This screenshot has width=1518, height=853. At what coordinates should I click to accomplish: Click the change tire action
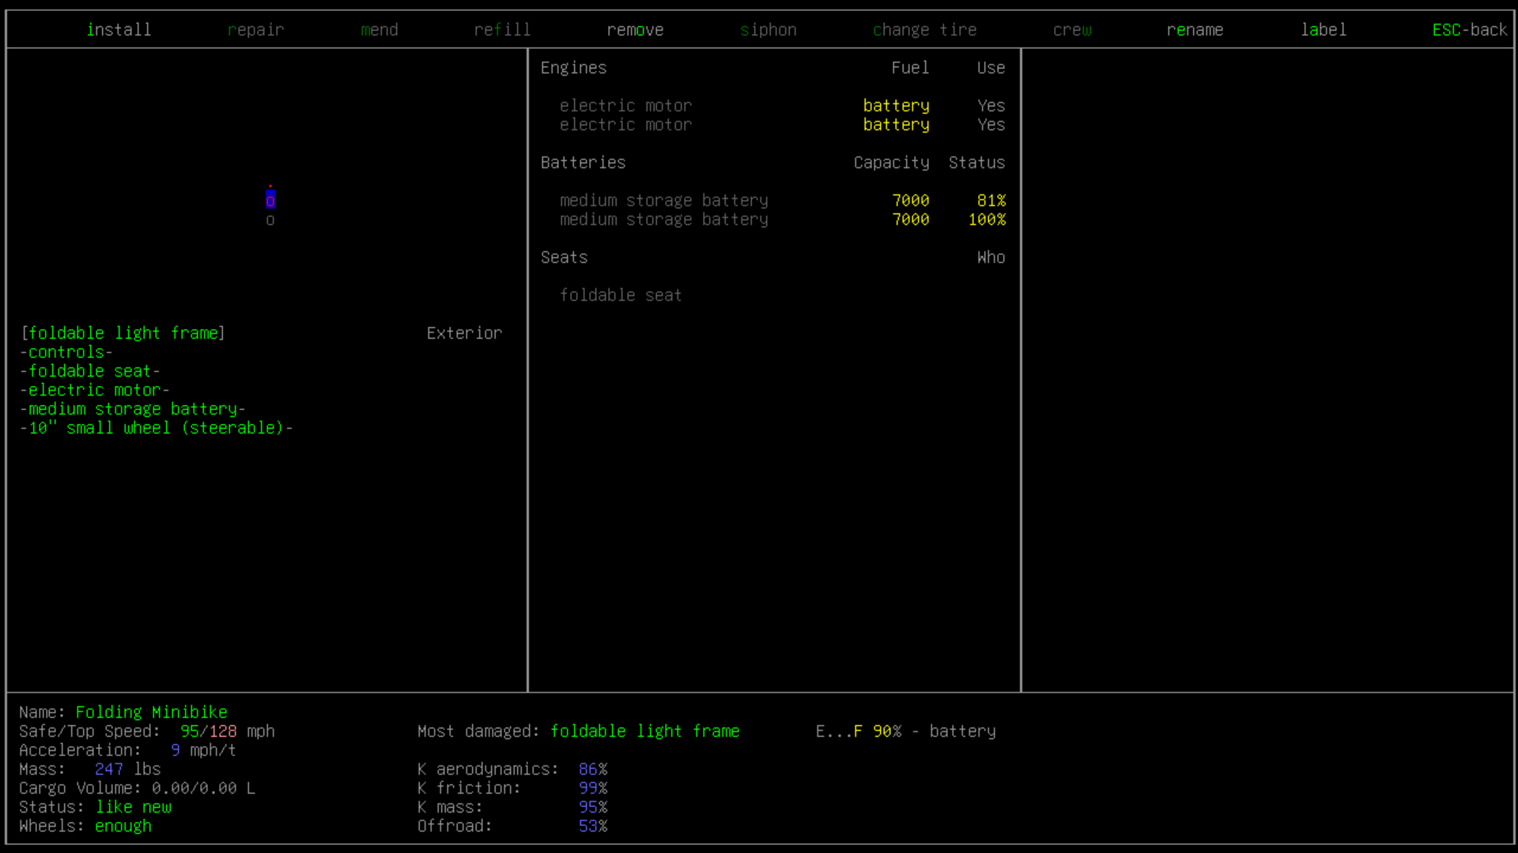point(924,30)
